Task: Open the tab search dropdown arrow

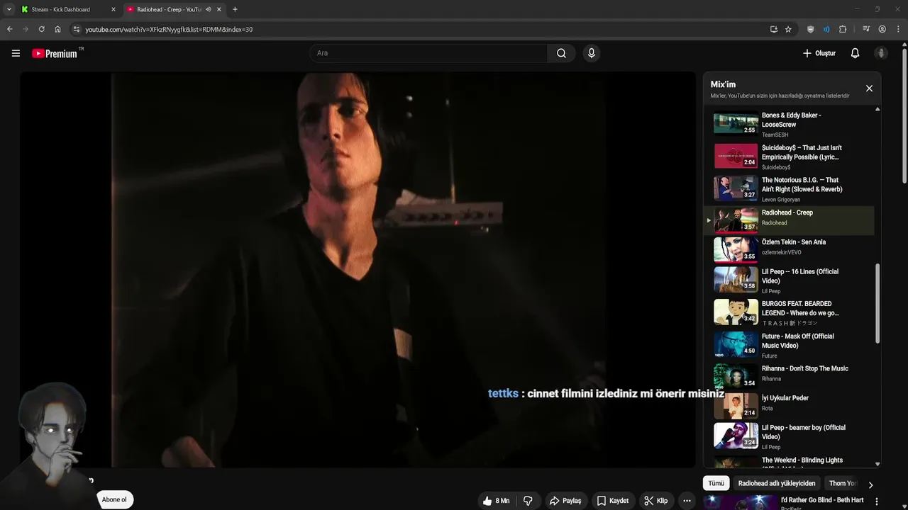Action: click(x=9, y=9)
